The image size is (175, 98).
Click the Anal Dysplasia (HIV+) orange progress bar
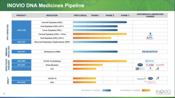pyautogui.click(x=92, y=38)
